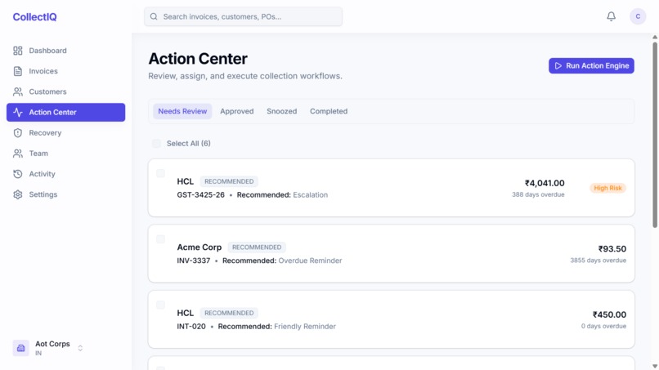Viewport: 659px width, 370px height.
Task: Click the Friendly Reminder recommendation text
Action: [305, 327]
